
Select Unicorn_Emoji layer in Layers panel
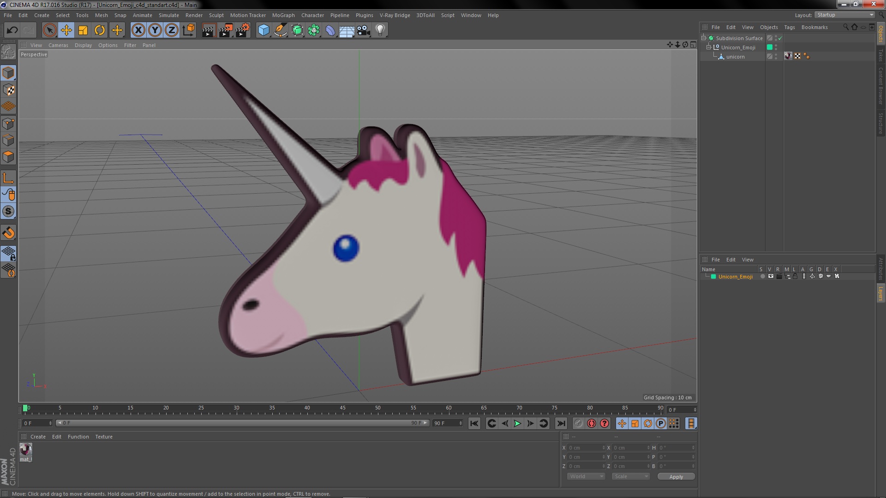pyautogui.click(x=735, y=277)
